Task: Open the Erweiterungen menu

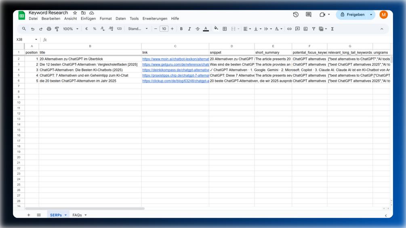Action: point(155,19)
